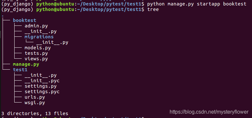Image resolution: width=252 pixels, height=118 pixels.
Task: Click the views.py file name
Action: click(x=36, y=59)
